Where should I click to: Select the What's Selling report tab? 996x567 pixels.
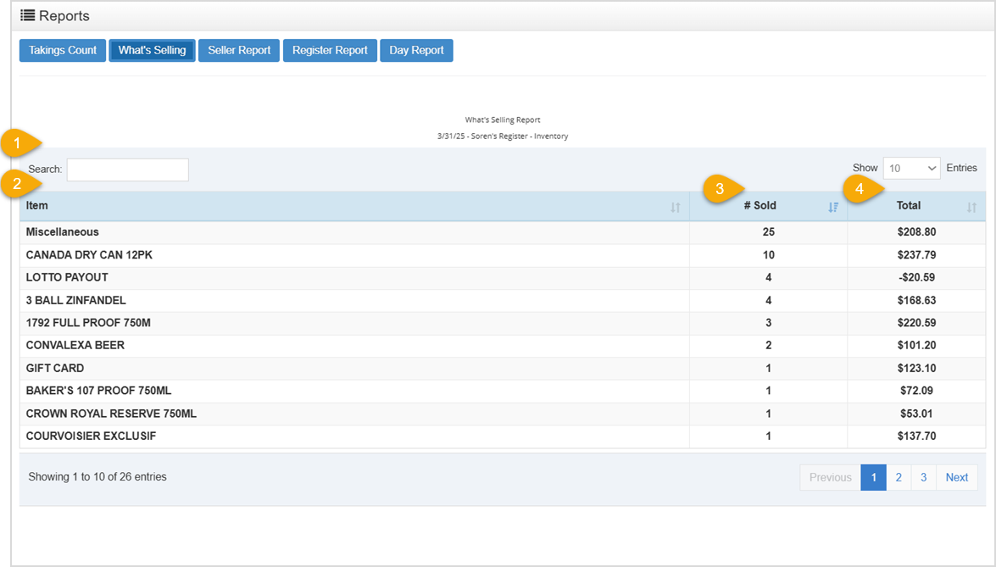pos(152,50)
